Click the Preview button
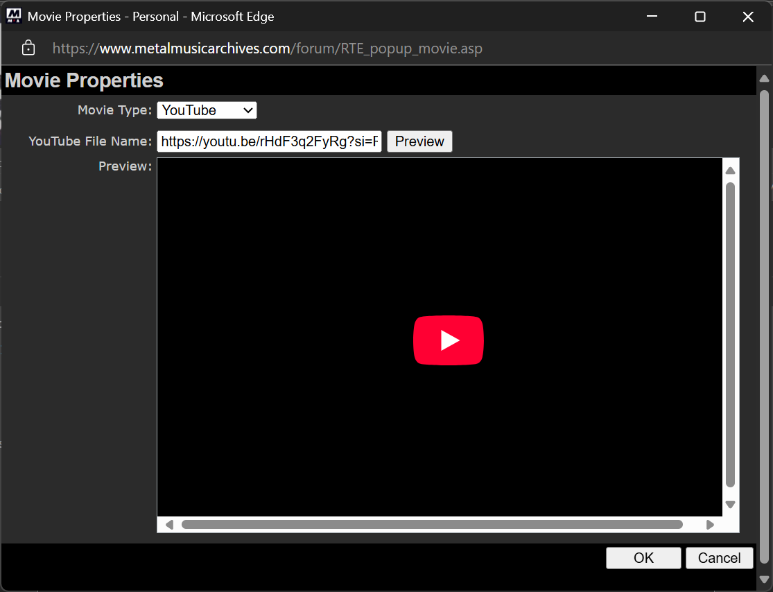773x592 pixels. pyautogui.click(x=419, y=141)
